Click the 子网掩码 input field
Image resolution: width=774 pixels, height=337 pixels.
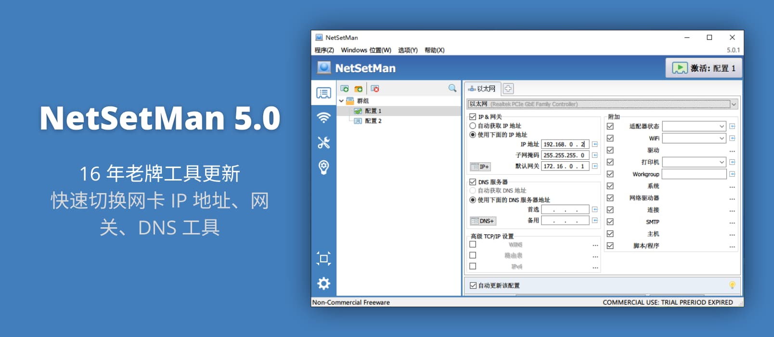(565, 155)
